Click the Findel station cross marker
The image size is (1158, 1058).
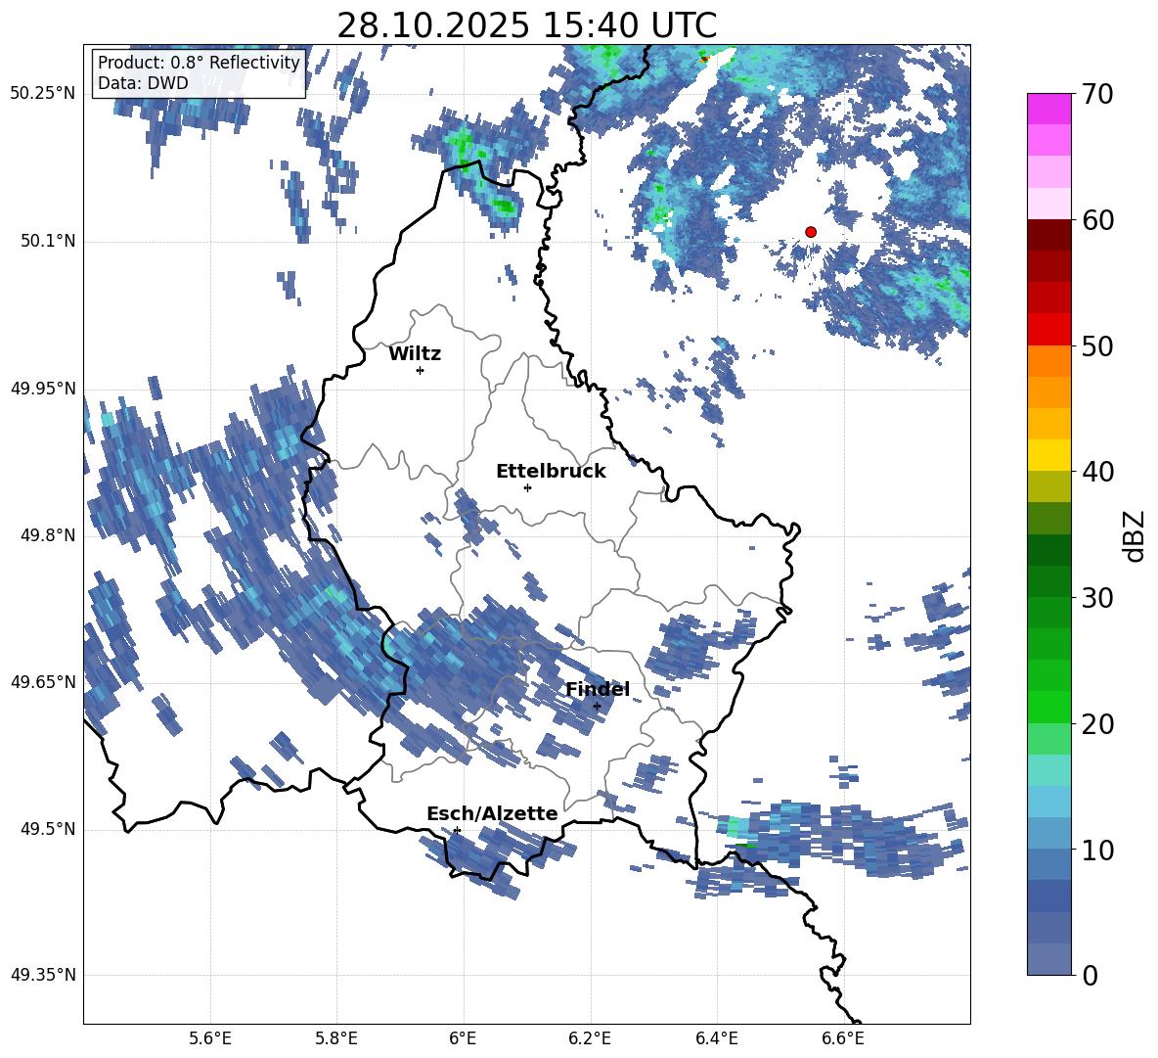click(597, 707)
